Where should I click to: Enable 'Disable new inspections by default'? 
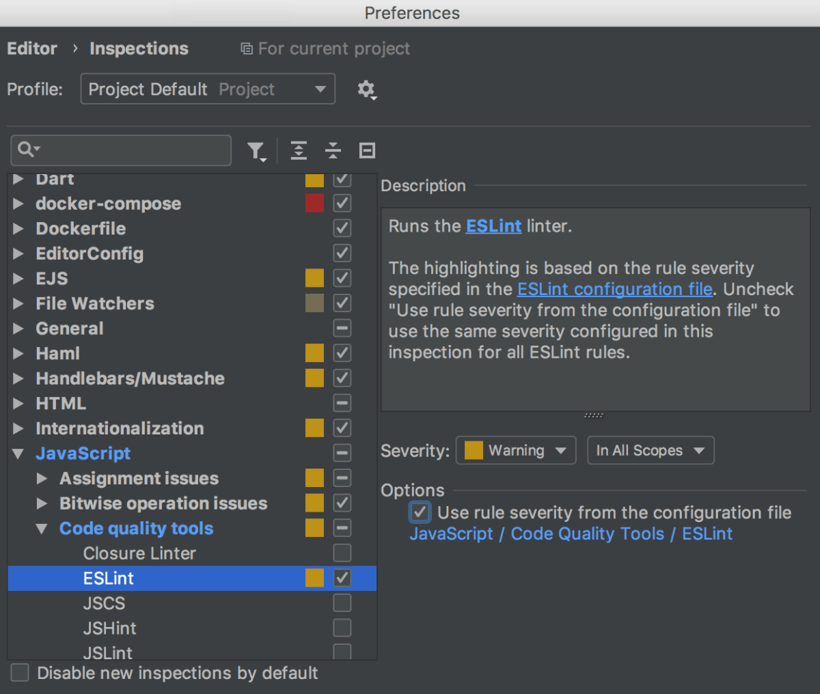19,673
